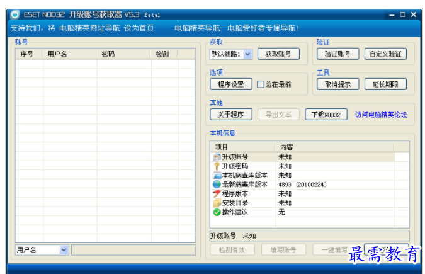The height and width of the screenshot is (274, 425).
Task: Click the 取消提示 button
Action: [x=337, y=84]
